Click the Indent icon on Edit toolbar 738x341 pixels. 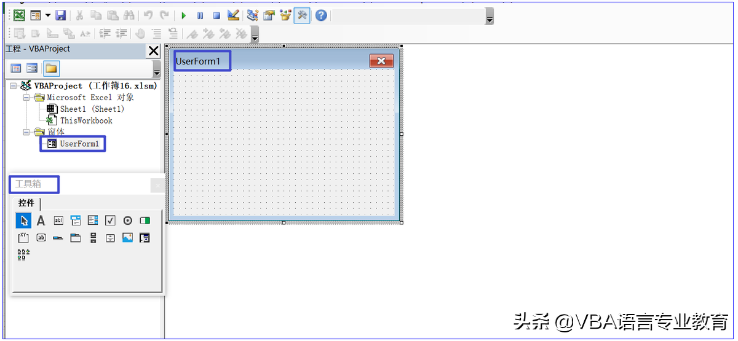[x=105, y=34]
